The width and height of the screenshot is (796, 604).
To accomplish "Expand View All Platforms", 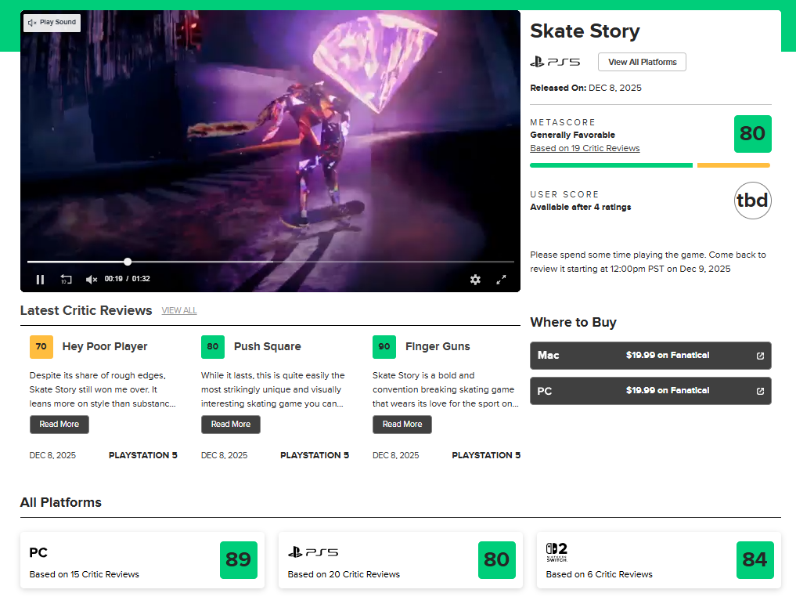I will pos(642,61).
